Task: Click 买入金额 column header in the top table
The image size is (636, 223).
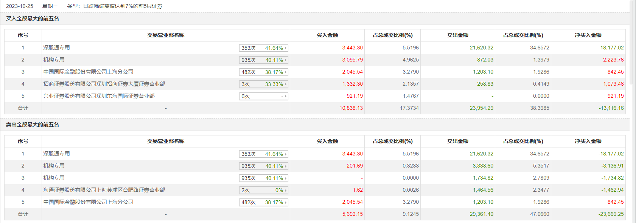Action: (327, 35)
